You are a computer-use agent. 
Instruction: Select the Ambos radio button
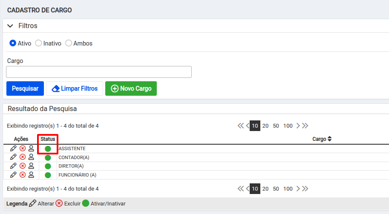click(x=69, y=43)
